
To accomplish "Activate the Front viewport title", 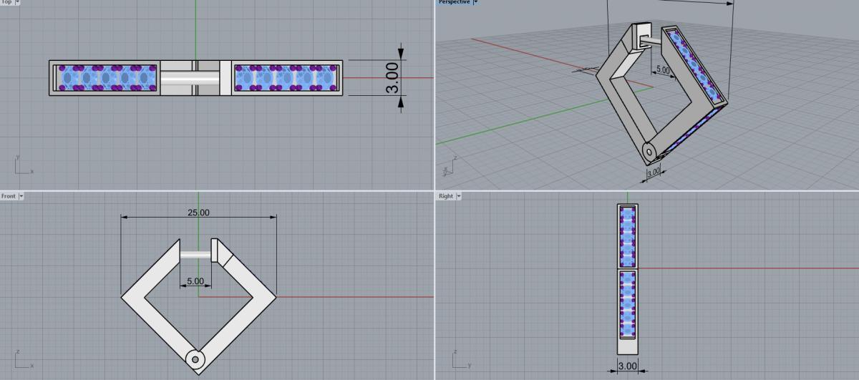I will click(9, 195).
